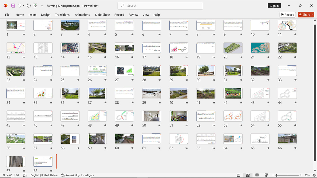The height and width of the screenshot is (178, 317).
Task: Click the Record button
Action: click(x=288, y=15)
